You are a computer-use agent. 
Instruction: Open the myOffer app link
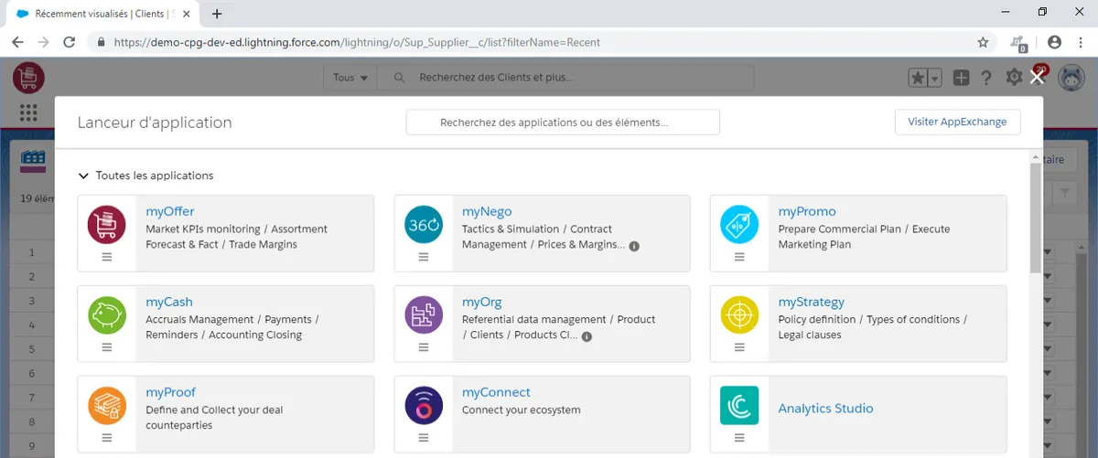pyautogui.click(x=170, y=211)
